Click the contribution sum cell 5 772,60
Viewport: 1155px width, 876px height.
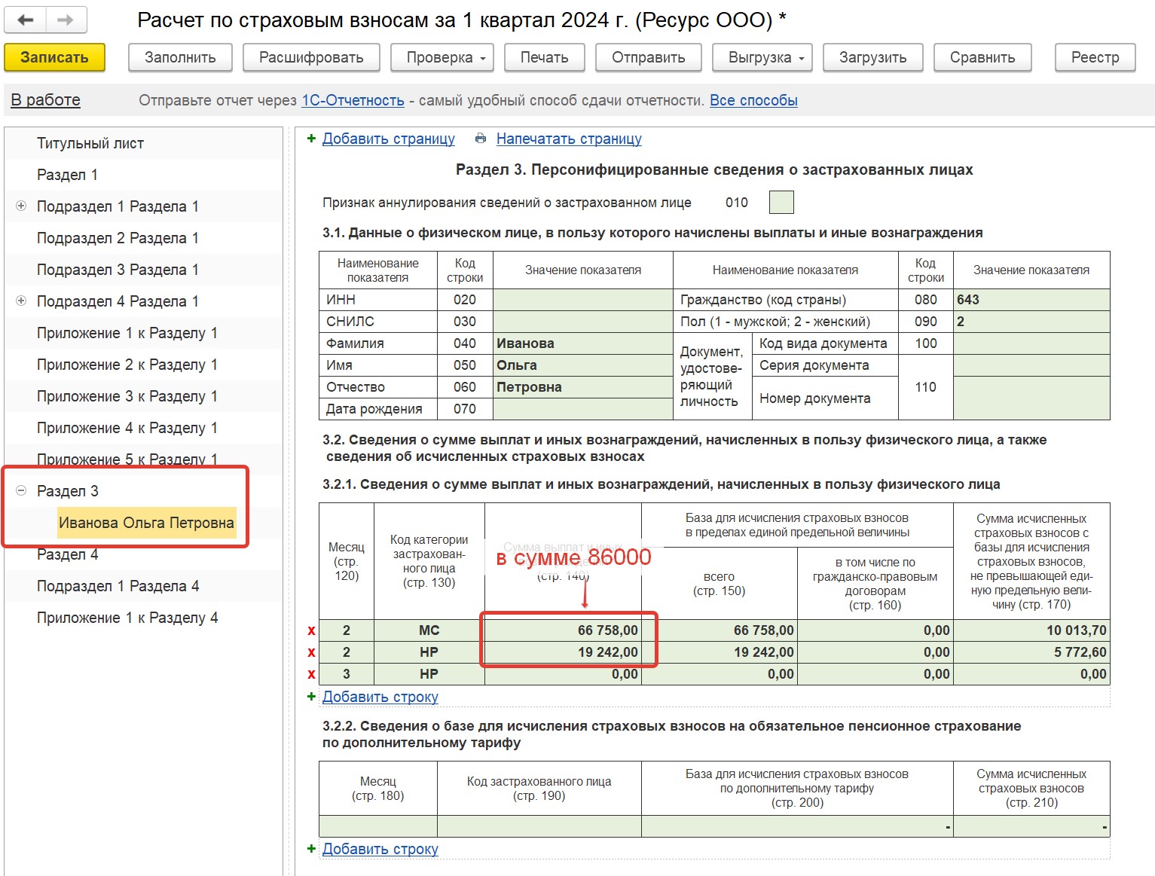click(1031, 652)
